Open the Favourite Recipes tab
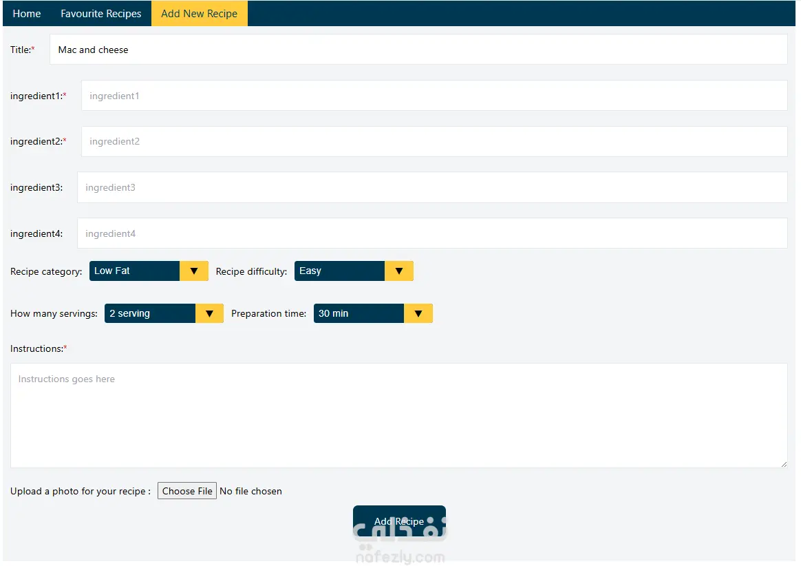Image resolution: width=801 pixels, height=566 pixels. pyautogui.click(x=100, y=14)
